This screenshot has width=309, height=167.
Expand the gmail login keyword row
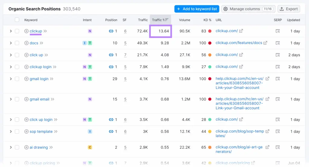(11, 79)
